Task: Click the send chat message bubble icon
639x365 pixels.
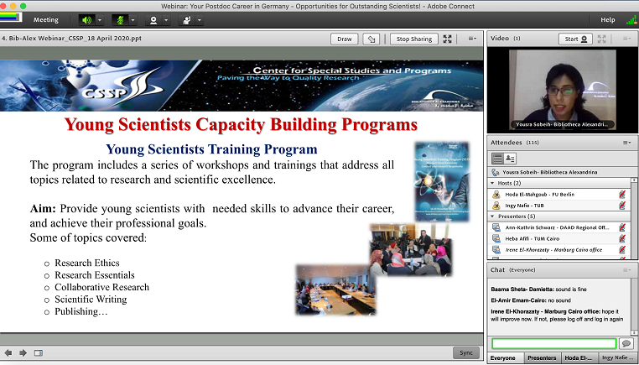Action: click(x=626, y=343)
